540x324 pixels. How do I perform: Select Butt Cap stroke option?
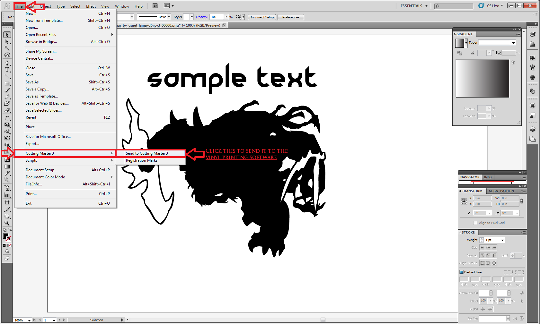(482, 248)
